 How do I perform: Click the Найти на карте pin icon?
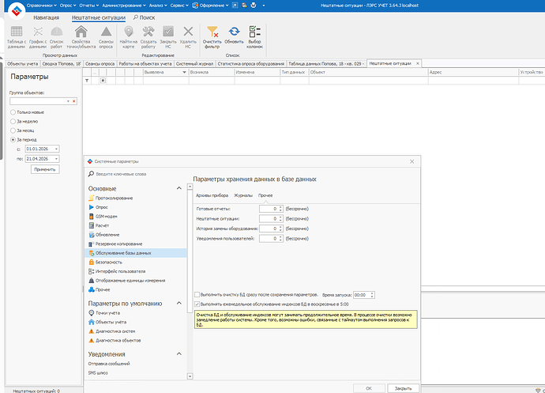129,32
